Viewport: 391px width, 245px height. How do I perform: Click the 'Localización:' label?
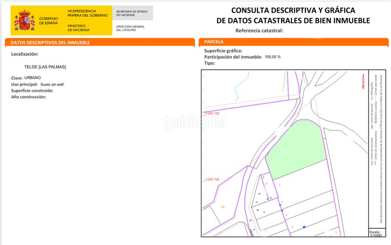(x=25, y=54)
